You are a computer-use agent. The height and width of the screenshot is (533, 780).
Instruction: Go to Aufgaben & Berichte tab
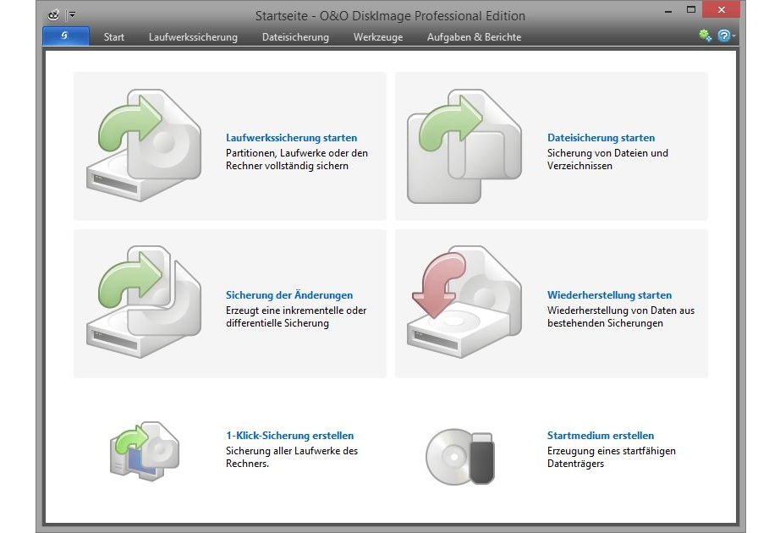(474, 37)
